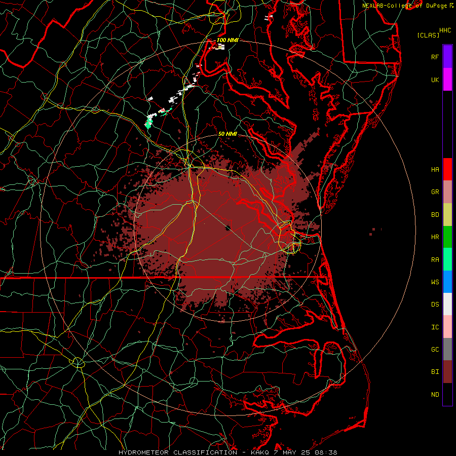Click the GR legend label

(x=435, y=192)
